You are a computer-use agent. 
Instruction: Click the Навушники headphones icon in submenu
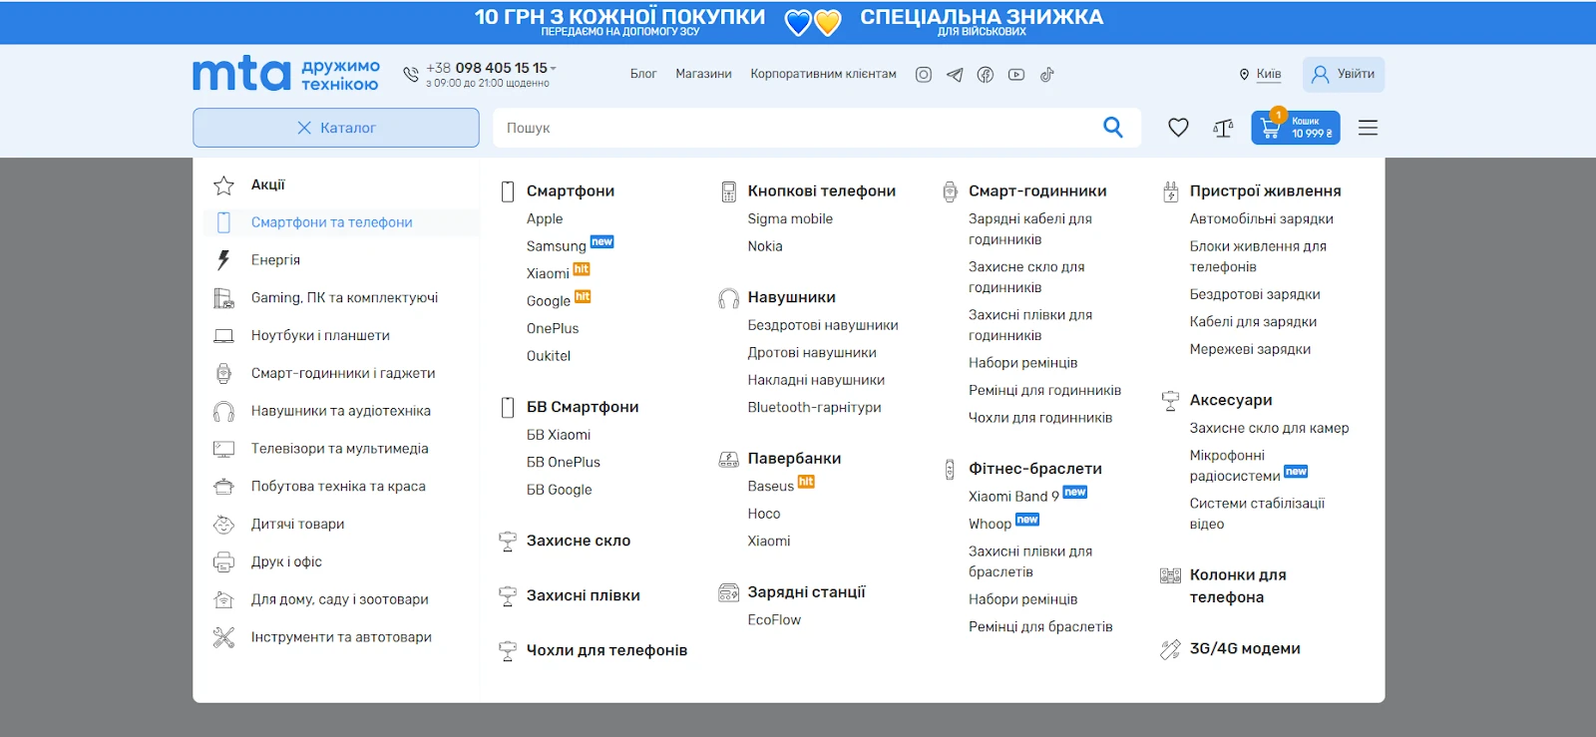729,298
